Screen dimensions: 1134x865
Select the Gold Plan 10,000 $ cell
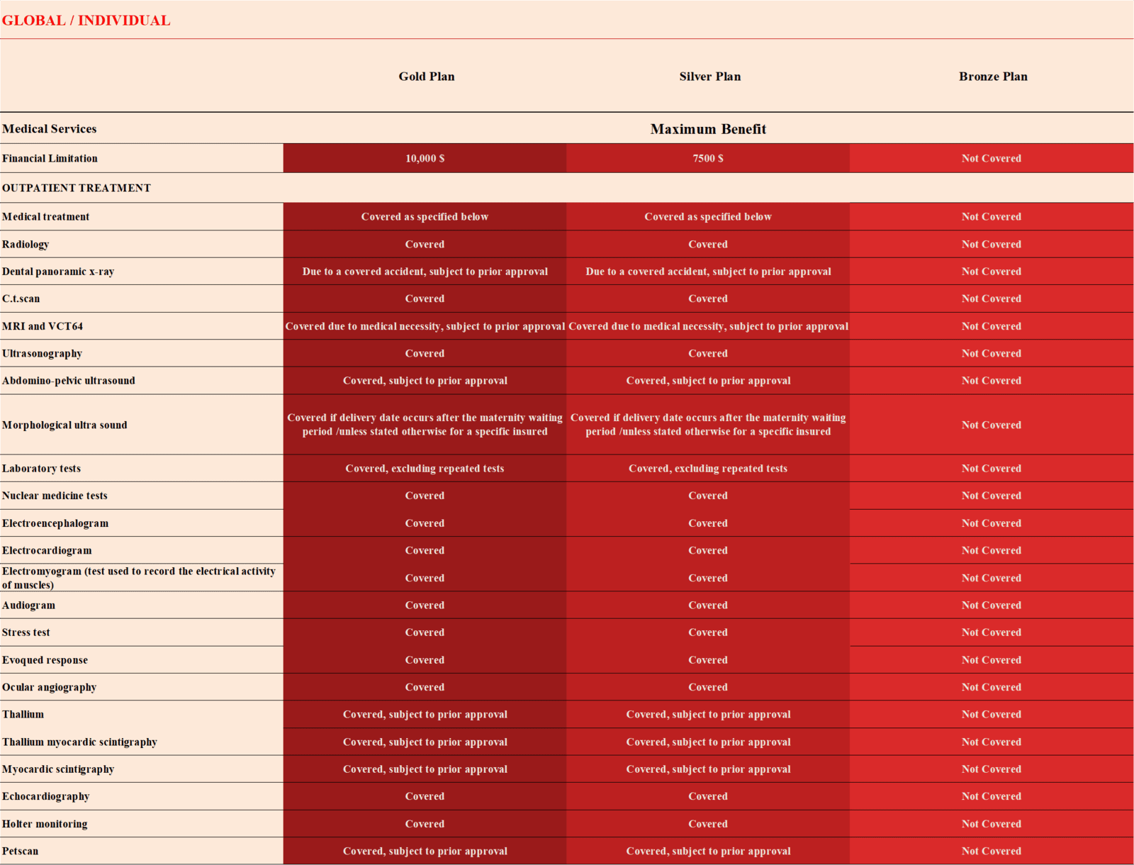tap(425, 158)
